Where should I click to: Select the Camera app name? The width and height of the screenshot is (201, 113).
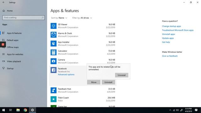click(61, 60)
